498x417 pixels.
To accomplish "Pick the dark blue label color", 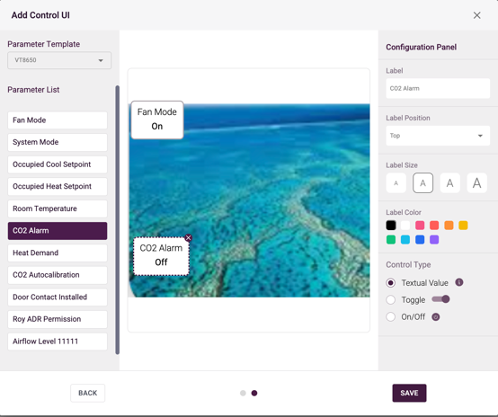I will [420, 239].
